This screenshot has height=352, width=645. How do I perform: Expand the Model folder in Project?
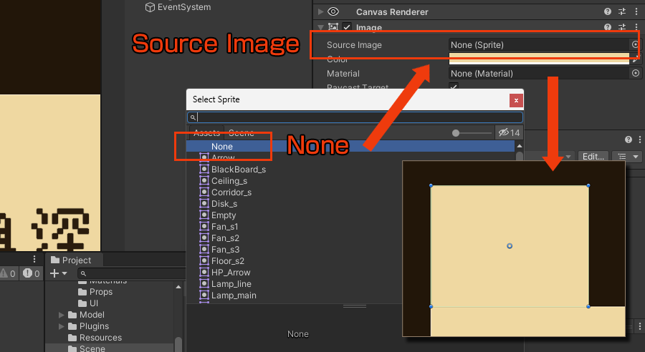[x=62, y=315]
